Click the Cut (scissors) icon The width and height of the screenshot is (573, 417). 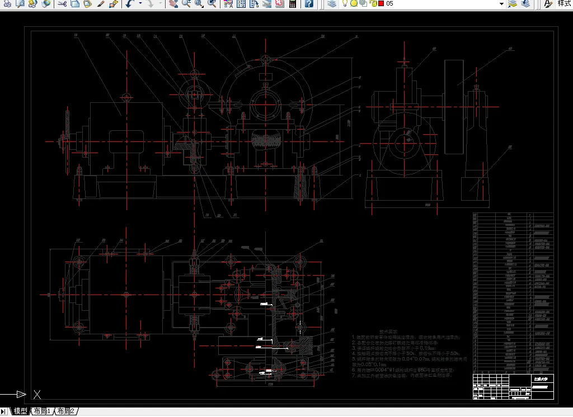(x=62, y=4)
